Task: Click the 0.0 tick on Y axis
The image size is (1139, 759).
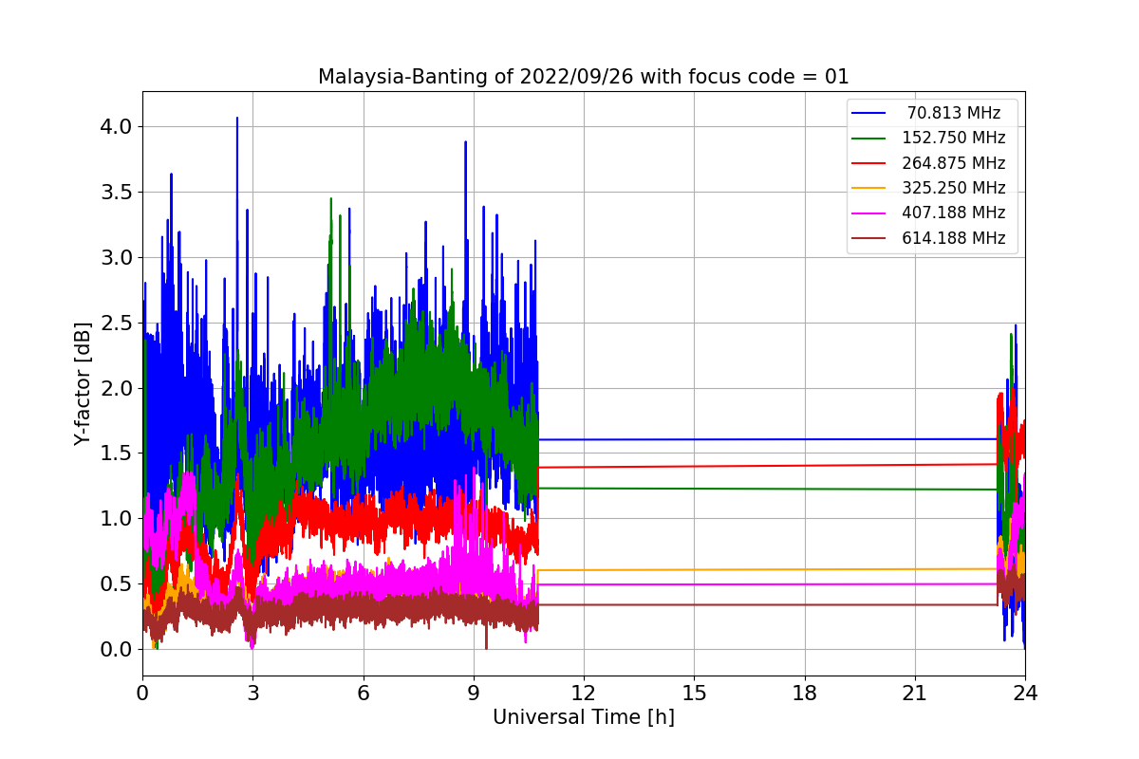Action: 118,649
